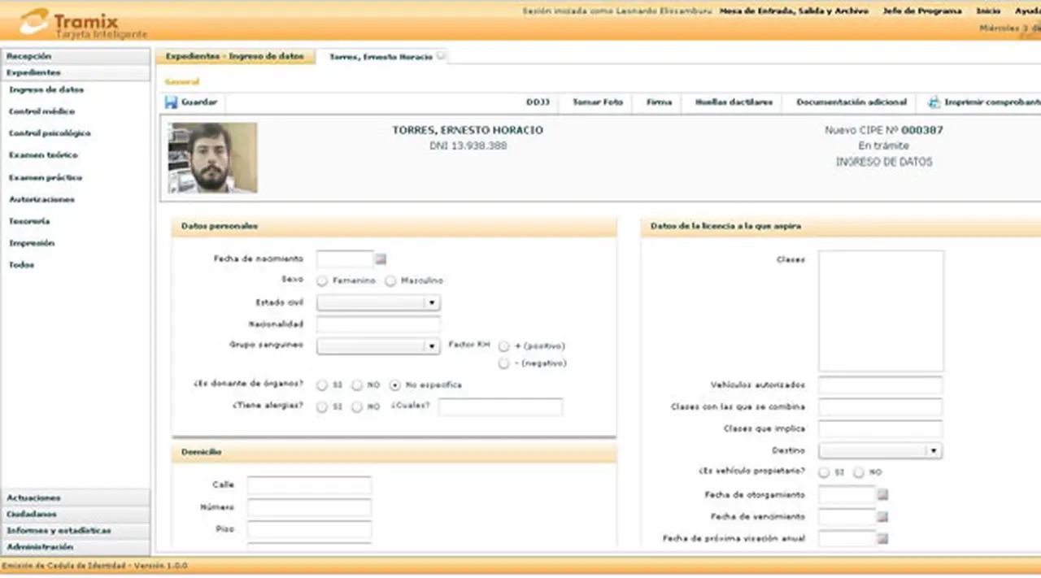Open Mesa de Entrada, Salida y Archivo

click(794, 11)
